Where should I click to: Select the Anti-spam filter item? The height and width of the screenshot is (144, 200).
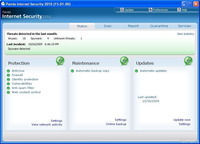coord(23,88)
